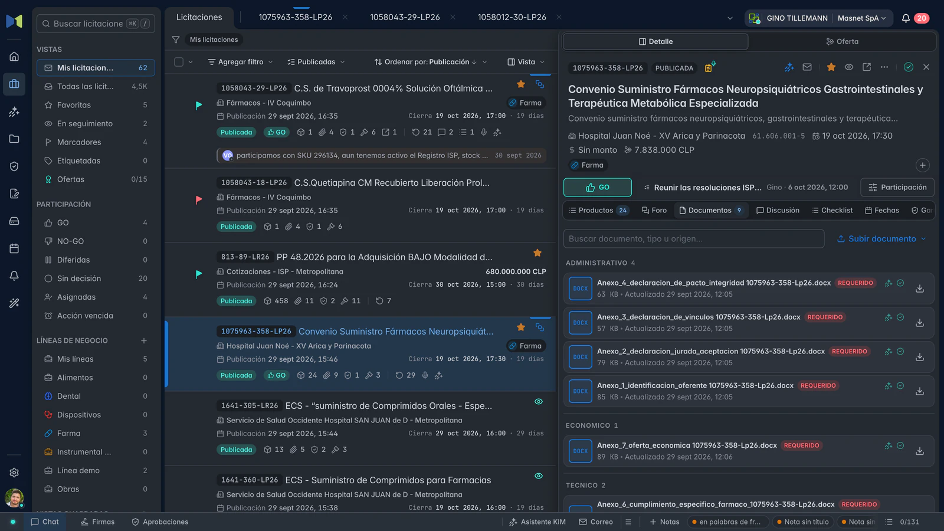Select Sin decisión in sidebar
The image size is (944, 531).
pyautogui.click(x=96, y=278)
